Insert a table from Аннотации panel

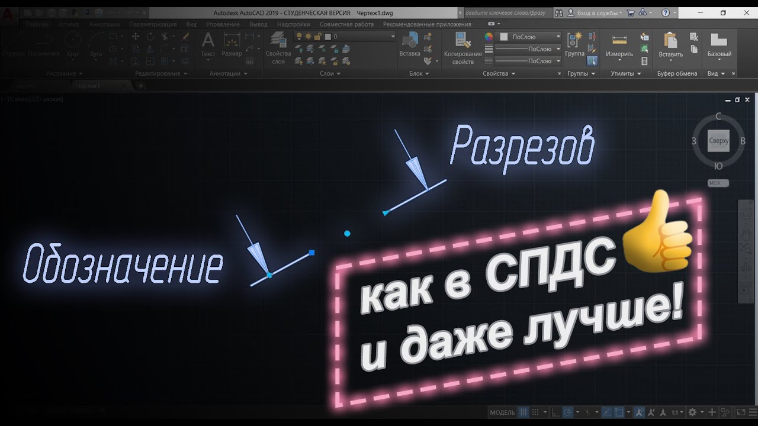pyautogui.click(x=249, y=60)
